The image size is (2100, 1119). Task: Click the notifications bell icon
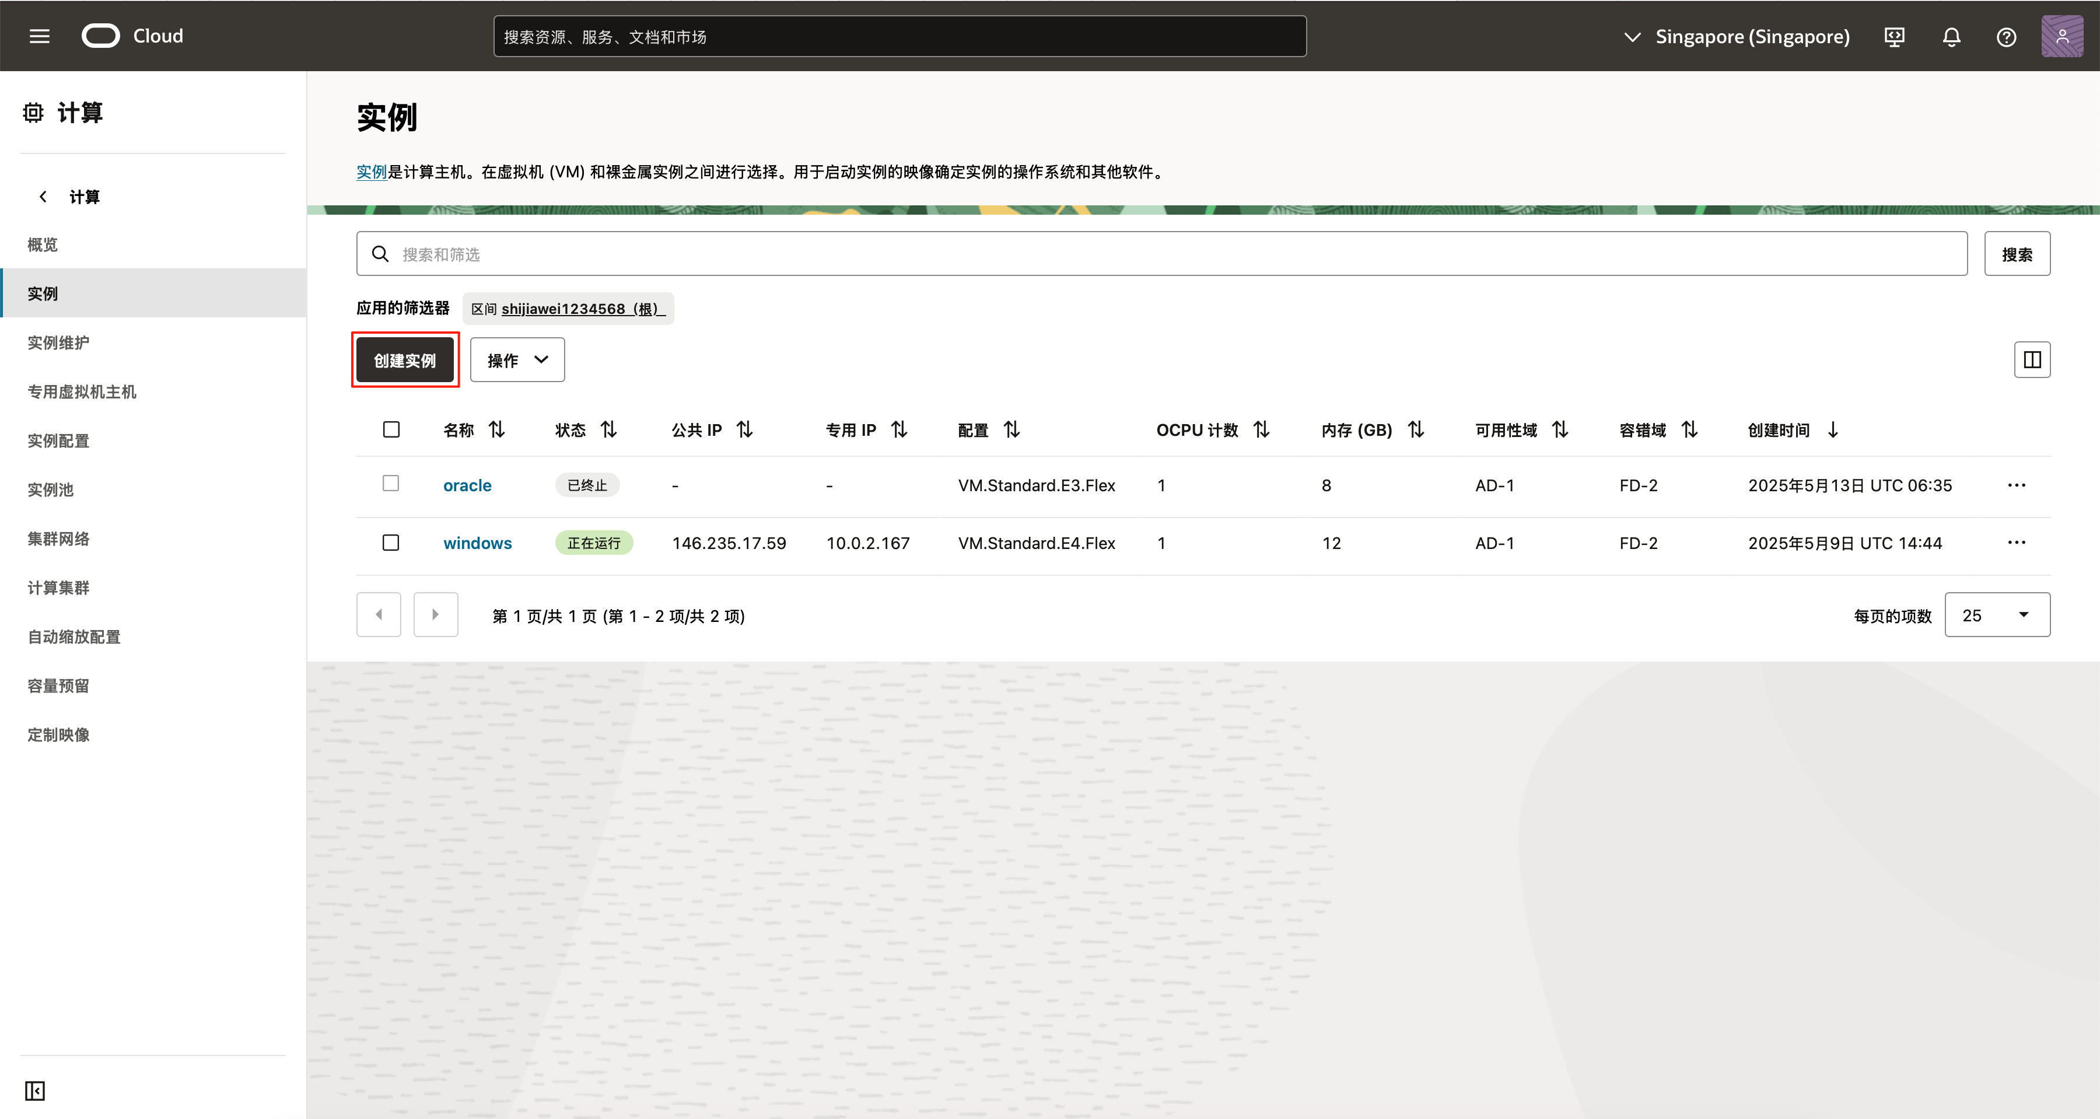[x=1951, y=37]
